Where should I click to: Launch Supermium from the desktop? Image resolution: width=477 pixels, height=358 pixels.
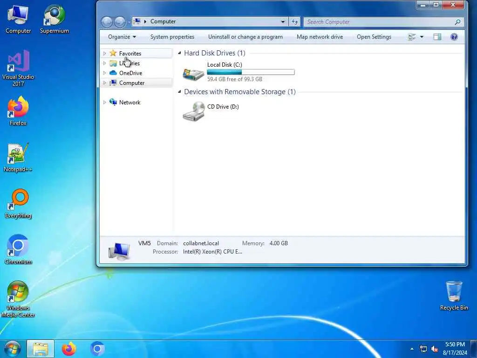54,20
